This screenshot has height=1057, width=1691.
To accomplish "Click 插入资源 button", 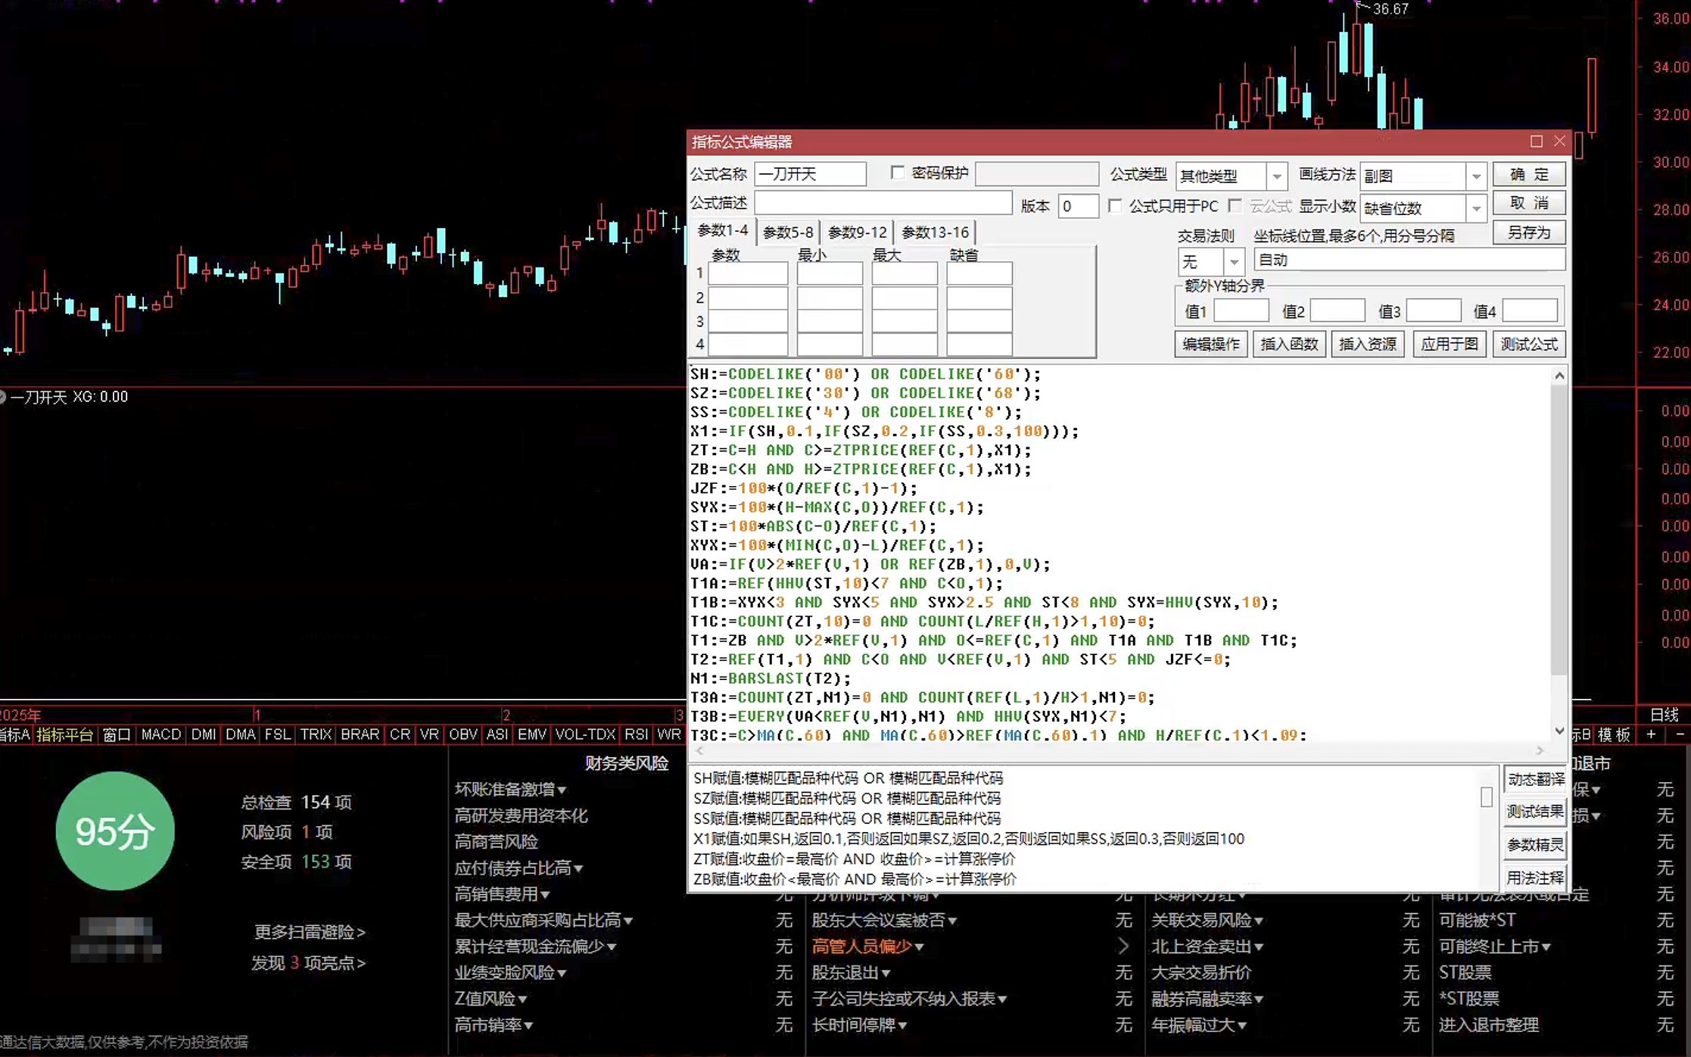I will pyautogui.click(x=1367, y=345).
